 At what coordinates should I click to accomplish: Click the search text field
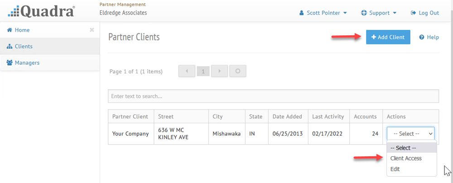[273, 96]
